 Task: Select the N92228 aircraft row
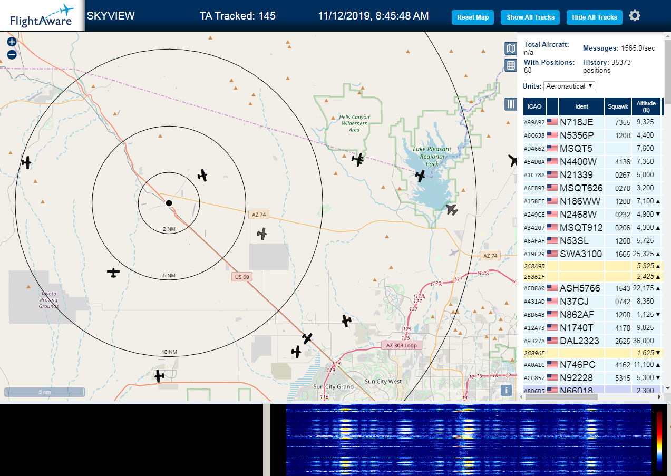592,378
